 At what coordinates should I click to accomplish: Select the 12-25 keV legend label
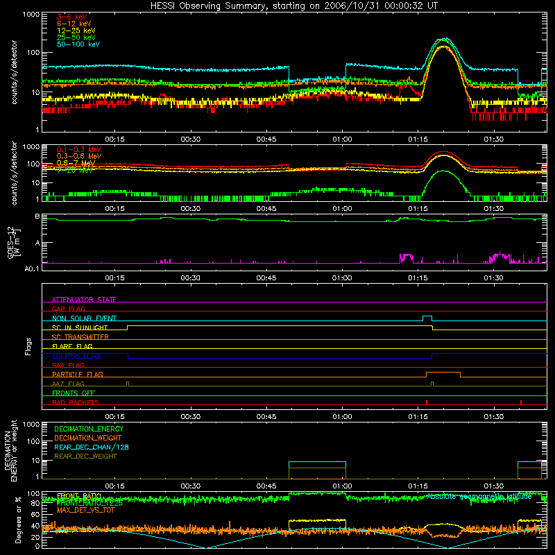click(76, 31)
